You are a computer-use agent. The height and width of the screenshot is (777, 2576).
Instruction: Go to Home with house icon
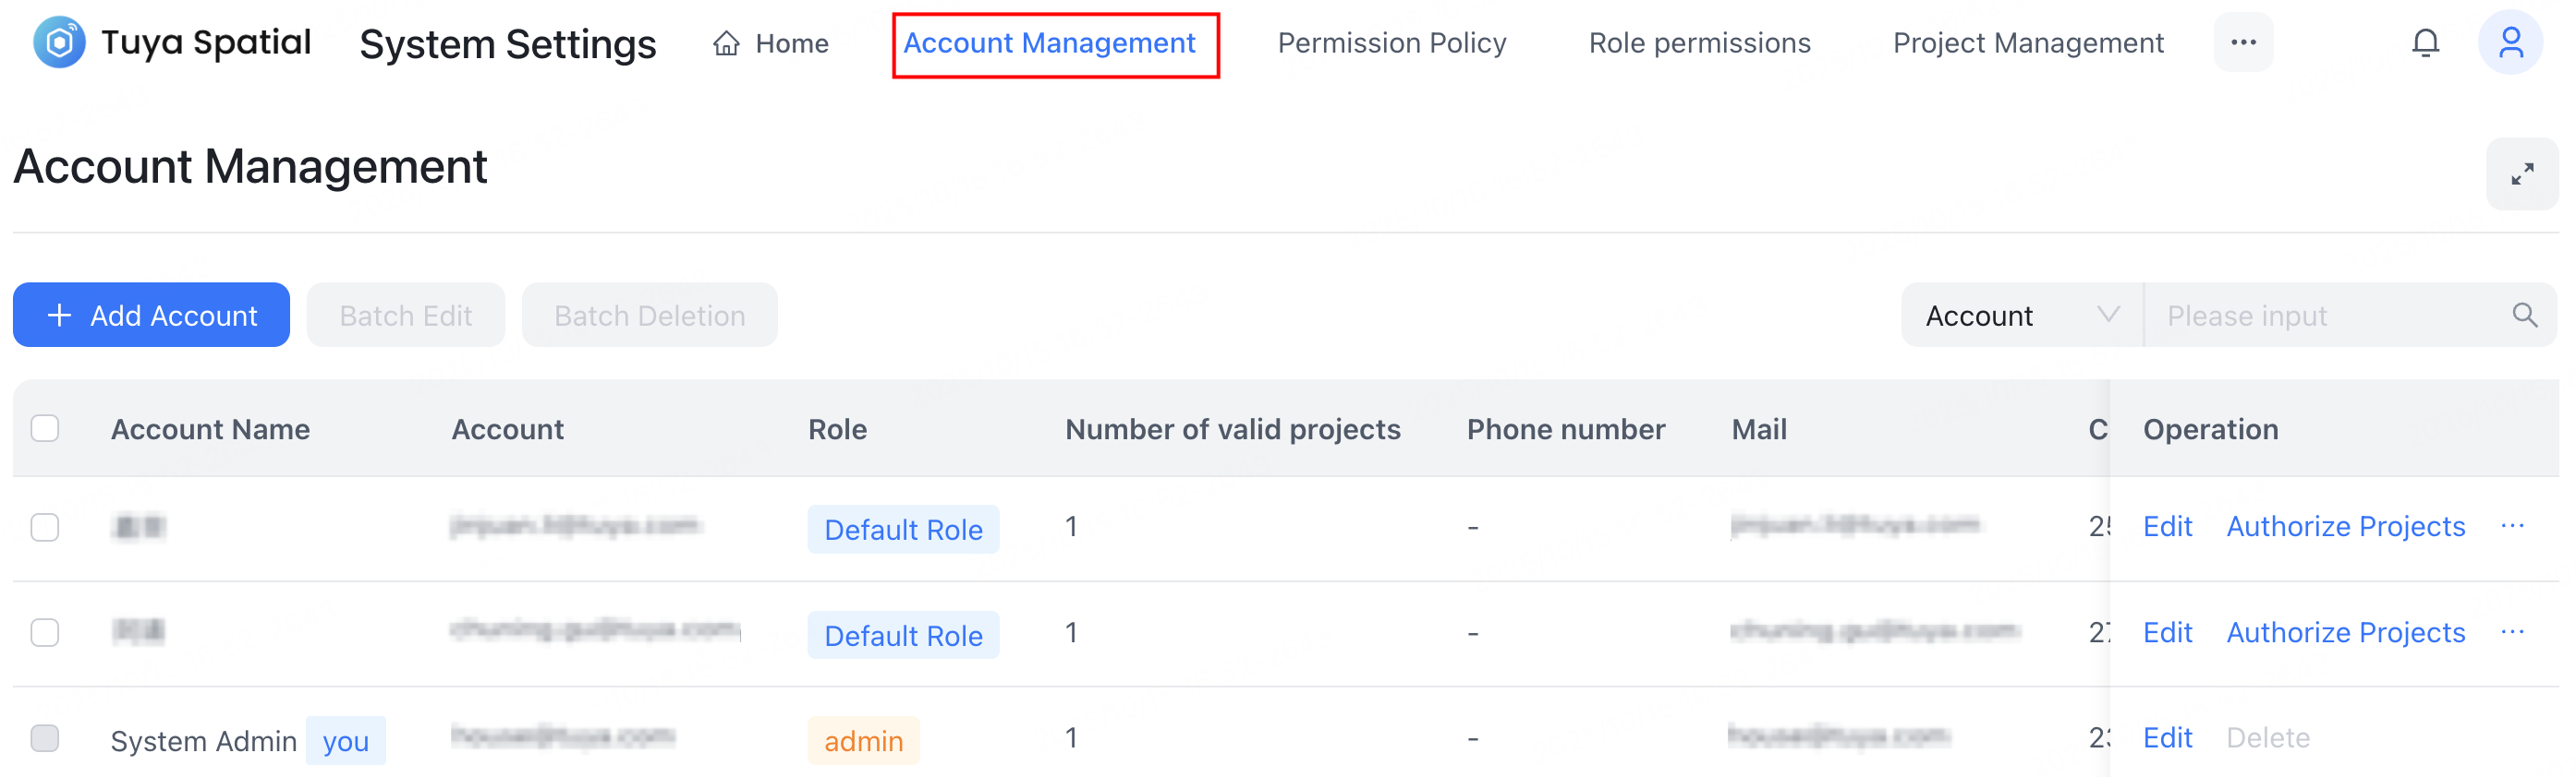770,44
